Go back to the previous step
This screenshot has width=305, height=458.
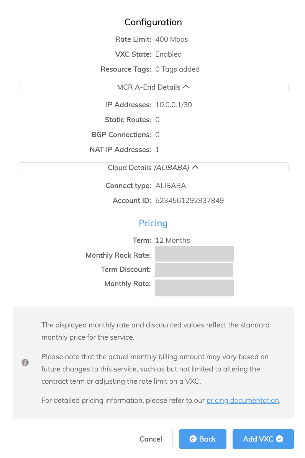202,439
